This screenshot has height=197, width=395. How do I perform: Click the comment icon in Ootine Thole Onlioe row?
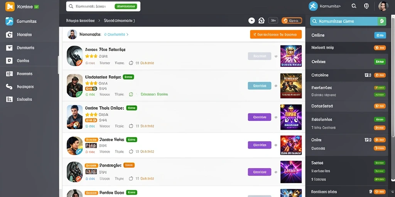coord(131,126)
